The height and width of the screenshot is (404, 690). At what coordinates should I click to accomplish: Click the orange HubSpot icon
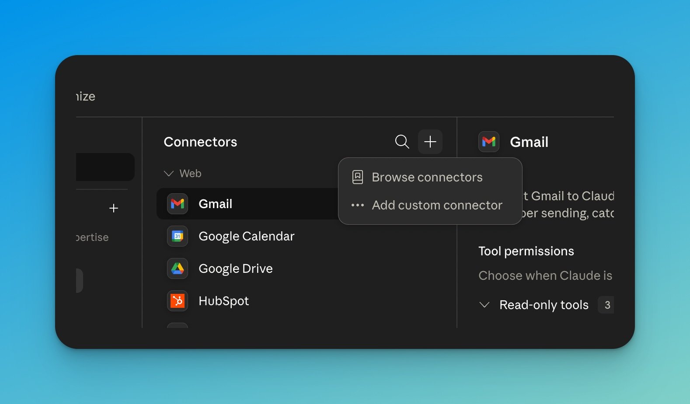178,301
